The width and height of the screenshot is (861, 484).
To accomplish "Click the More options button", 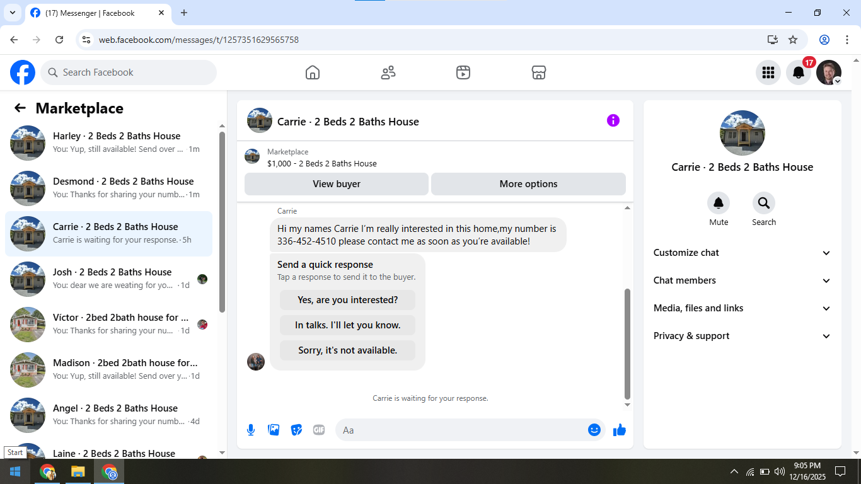I will click(528, 184).
